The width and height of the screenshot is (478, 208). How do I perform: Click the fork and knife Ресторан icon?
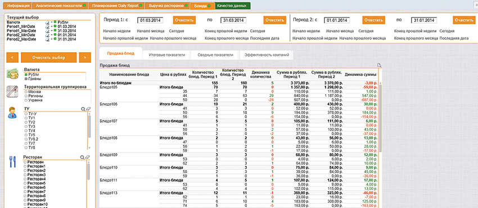(12, 162)
